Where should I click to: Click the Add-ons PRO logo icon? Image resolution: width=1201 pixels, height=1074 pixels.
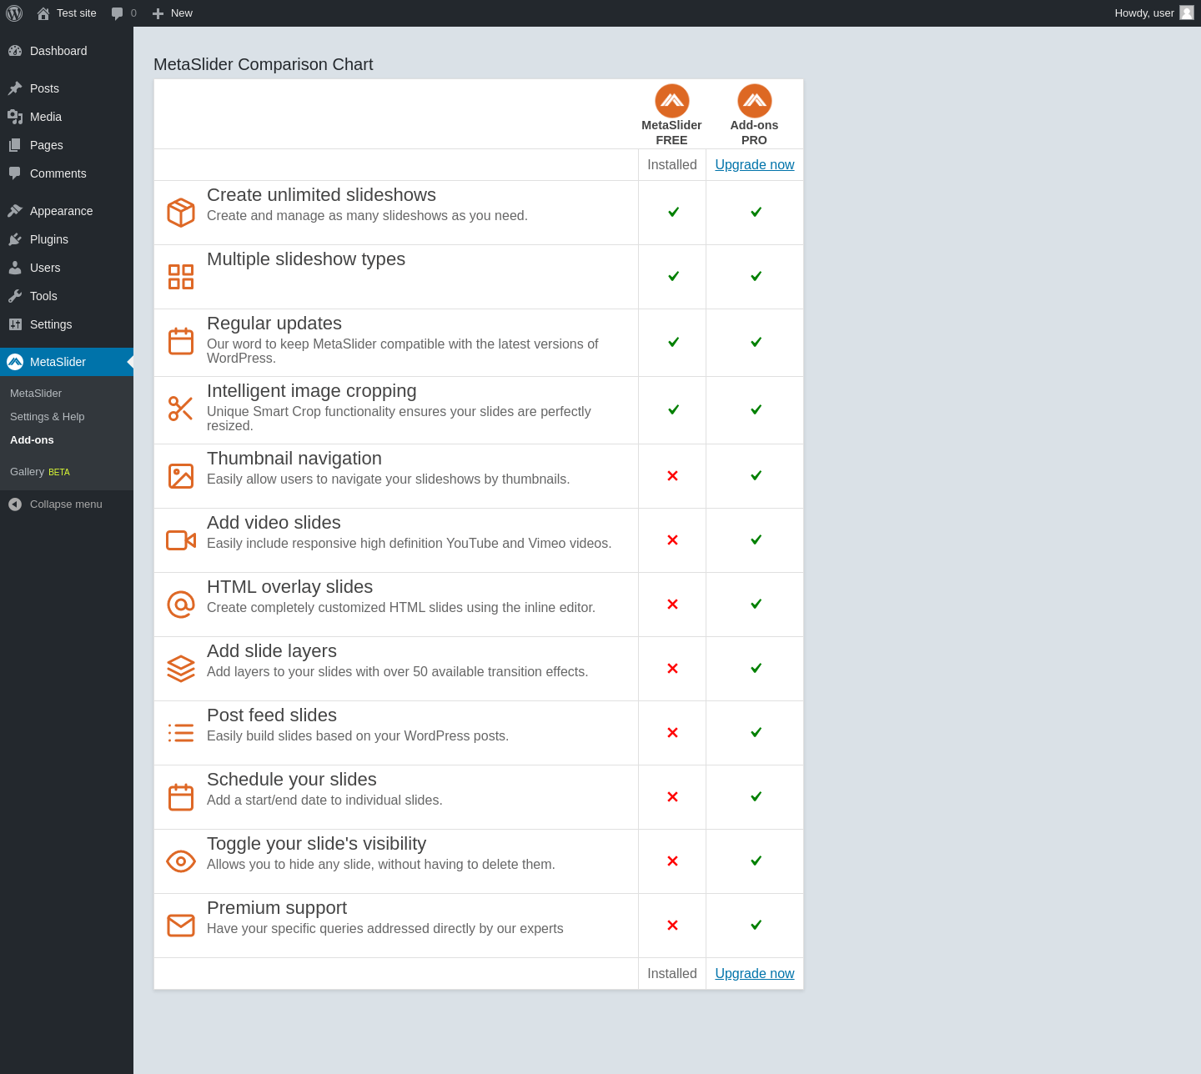(x=754, y=101)
